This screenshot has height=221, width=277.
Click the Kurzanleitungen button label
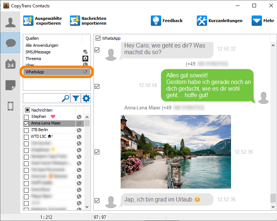click(x=225, y=21)
